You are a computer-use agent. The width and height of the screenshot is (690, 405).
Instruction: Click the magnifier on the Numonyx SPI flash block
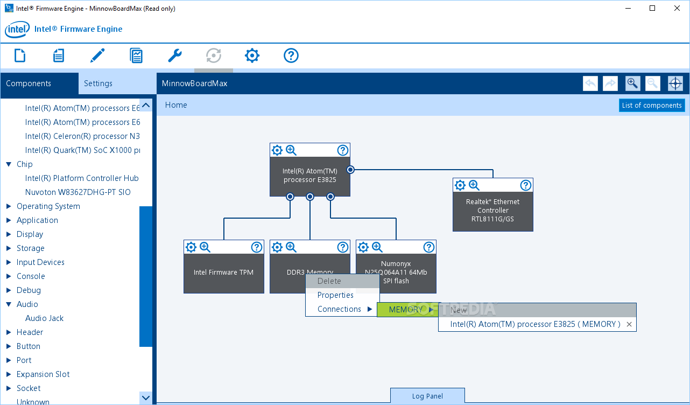[377, 247]
